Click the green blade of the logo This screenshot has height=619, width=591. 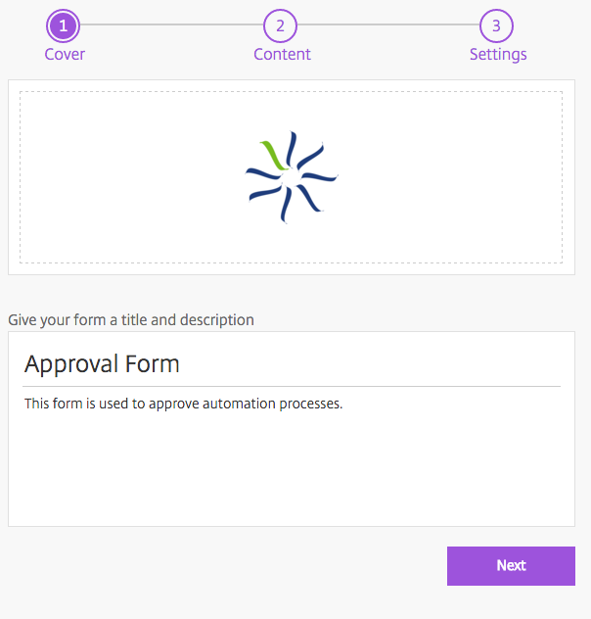[x=273, y=155]
